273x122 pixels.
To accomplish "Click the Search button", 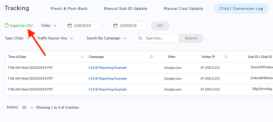I will point(191,38).
